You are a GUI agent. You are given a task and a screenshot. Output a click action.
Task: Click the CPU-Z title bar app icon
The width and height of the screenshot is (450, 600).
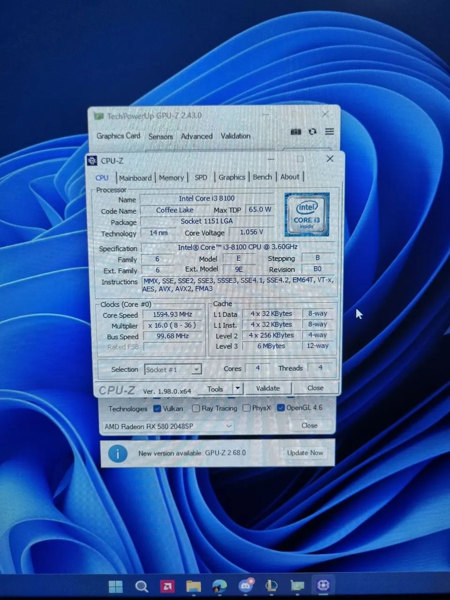[x=92, y=161]
